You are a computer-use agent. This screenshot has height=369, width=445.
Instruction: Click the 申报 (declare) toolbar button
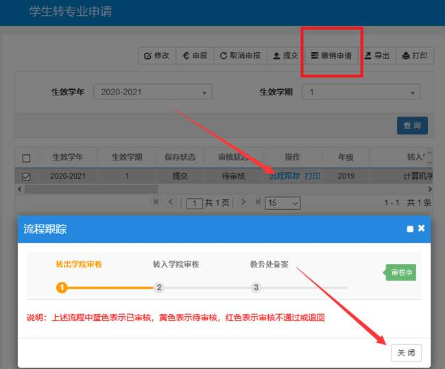[195, 56]
